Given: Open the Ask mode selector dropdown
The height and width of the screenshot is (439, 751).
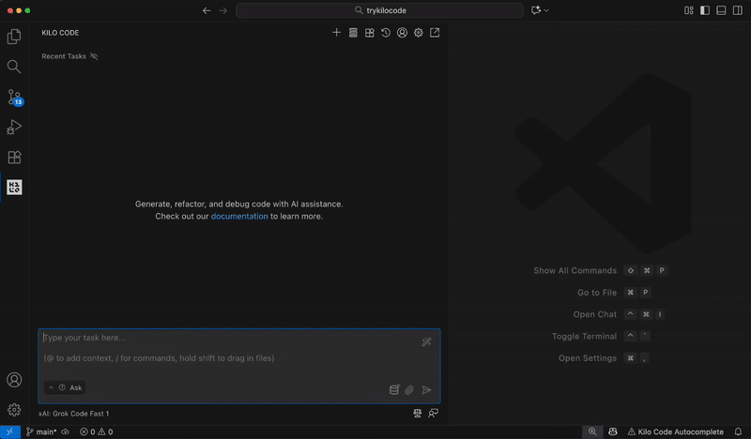Looking at the screenshot, I should [x=65, y=387].
